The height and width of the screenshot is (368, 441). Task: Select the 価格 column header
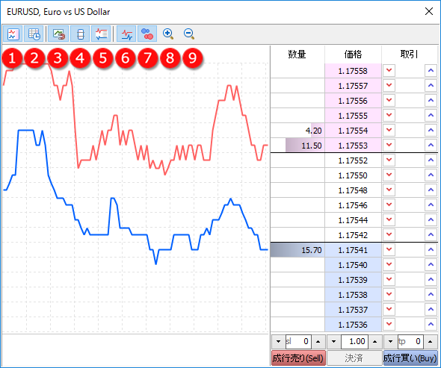tap(353, 54)
